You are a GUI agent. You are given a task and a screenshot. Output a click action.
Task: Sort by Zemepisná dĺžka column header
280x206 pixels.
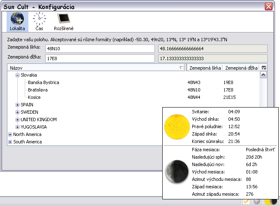tap(241, 68)
